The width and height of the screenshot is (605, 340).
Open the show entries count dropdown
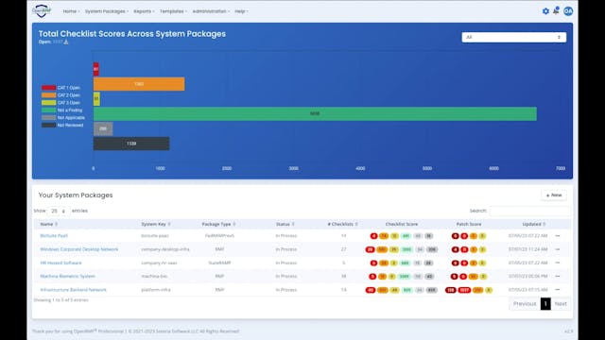click(59, 211)
